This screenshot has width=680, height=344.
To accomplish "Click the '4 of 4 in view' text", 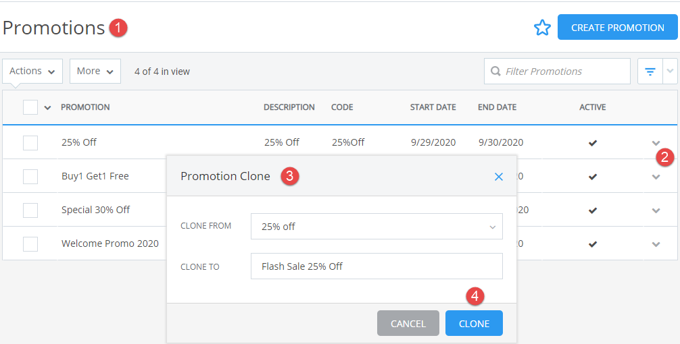I will [x=162, y=71].
